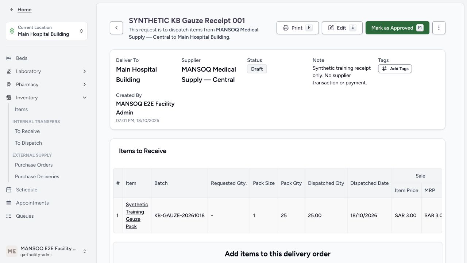This screenshot has height=263, width=467.
Task: Click the Laboratory microscope icon
Action: point(9,71)
